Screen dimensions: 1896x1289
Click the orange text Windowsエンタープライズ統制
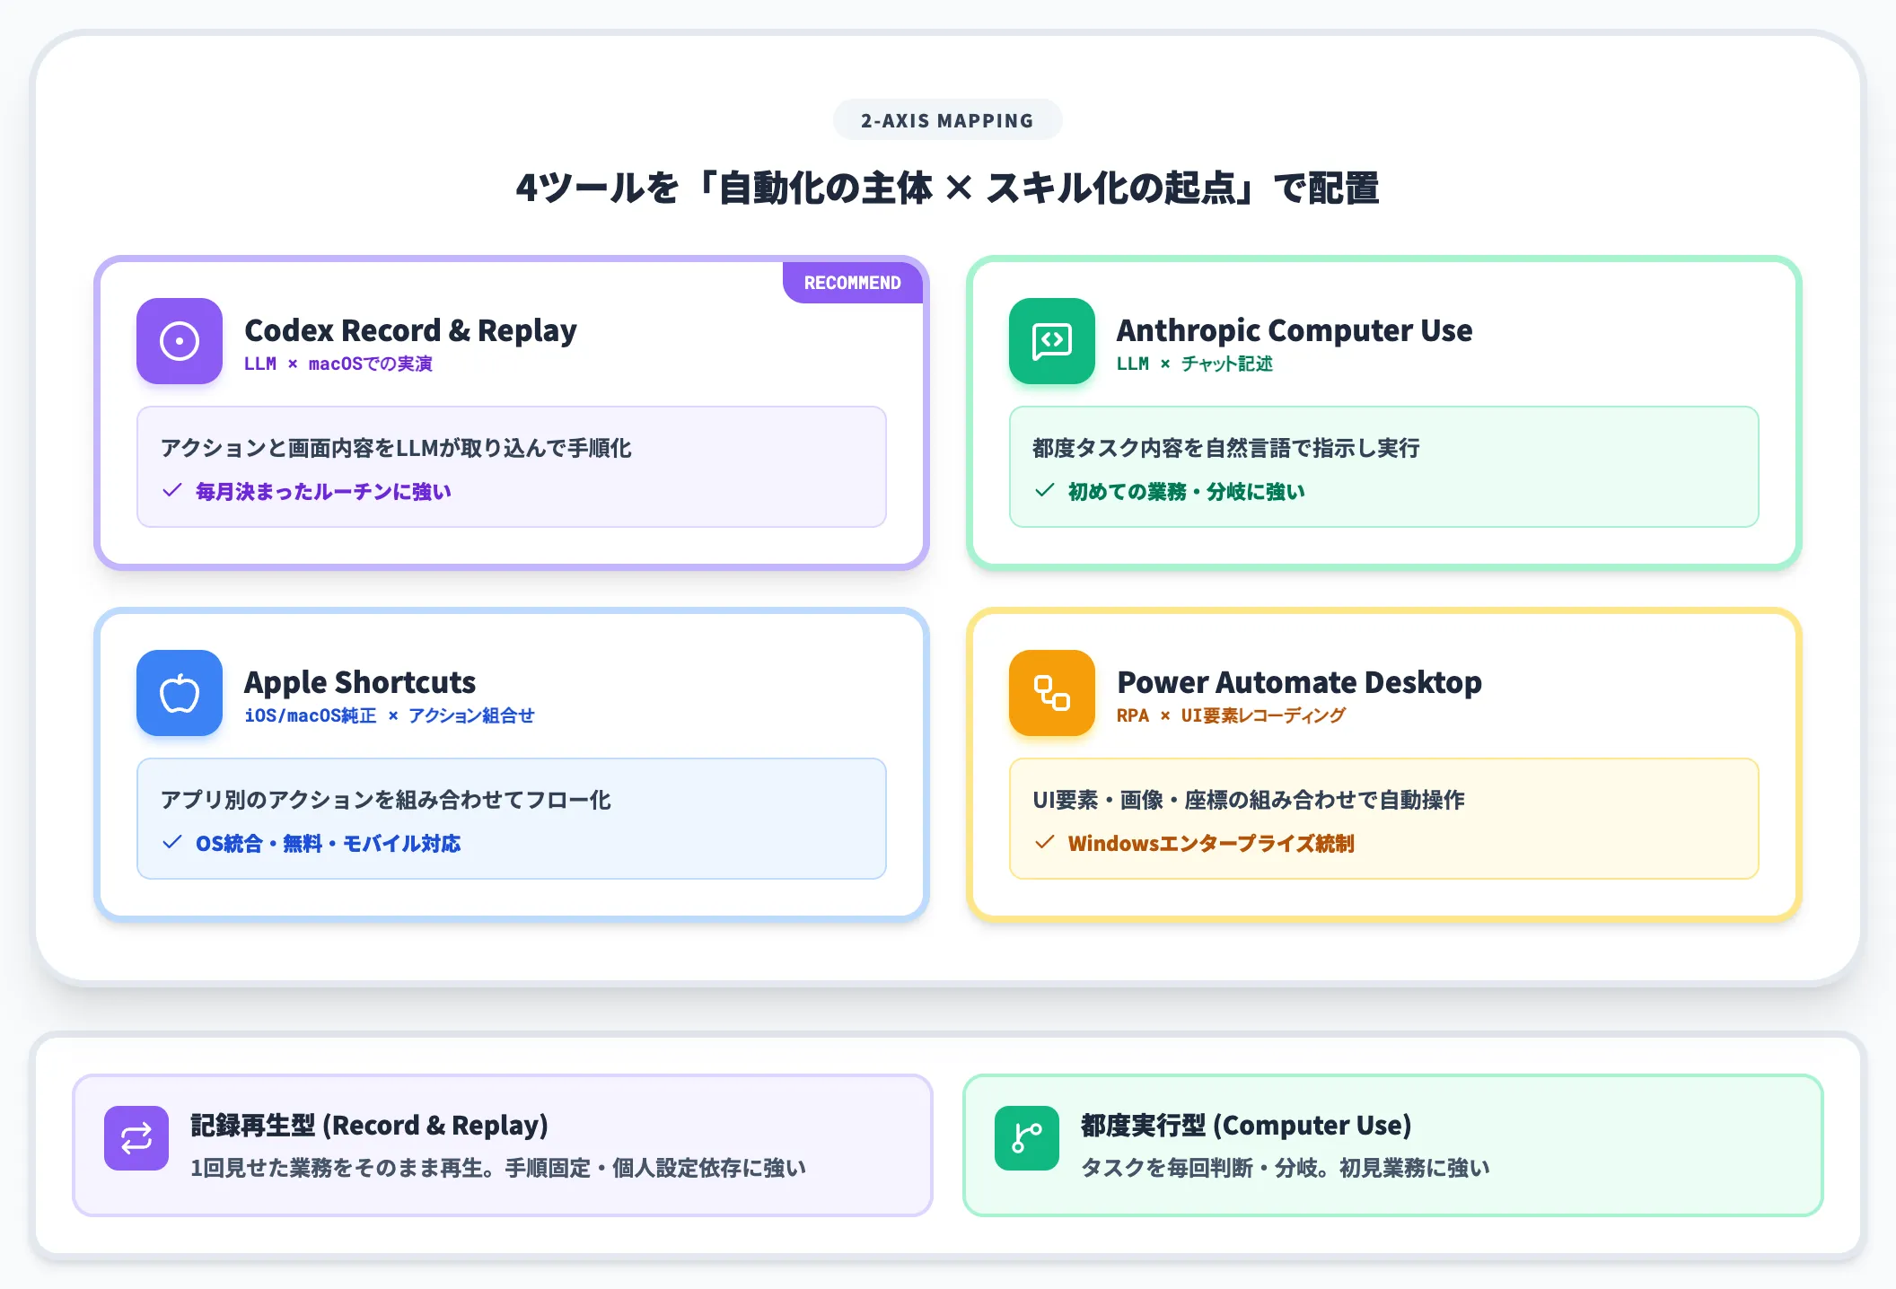pos(1211,844)
